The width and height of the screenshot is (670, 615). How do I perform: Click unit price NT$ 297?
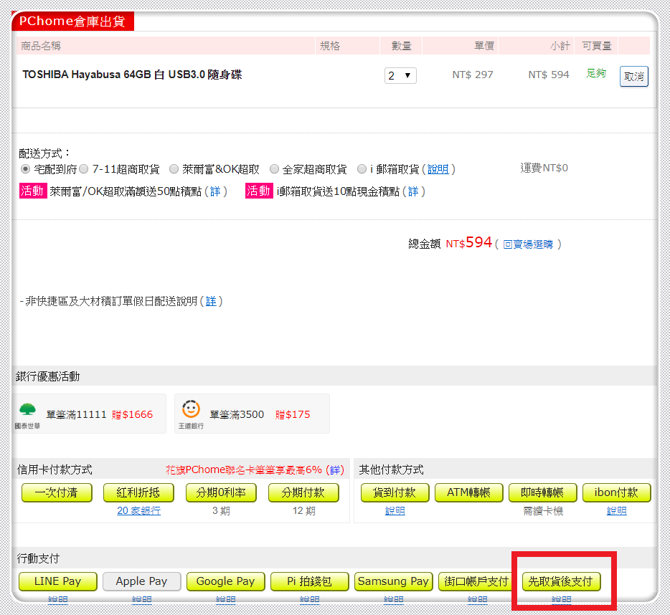coord(473,75)
